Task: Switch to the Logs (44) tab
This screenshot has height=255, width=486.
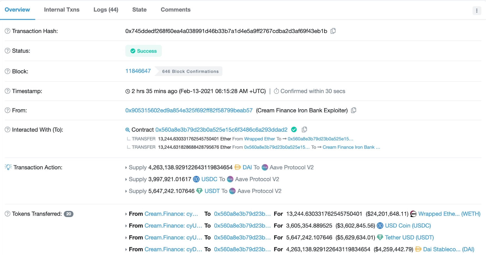Action: (106, 10)
